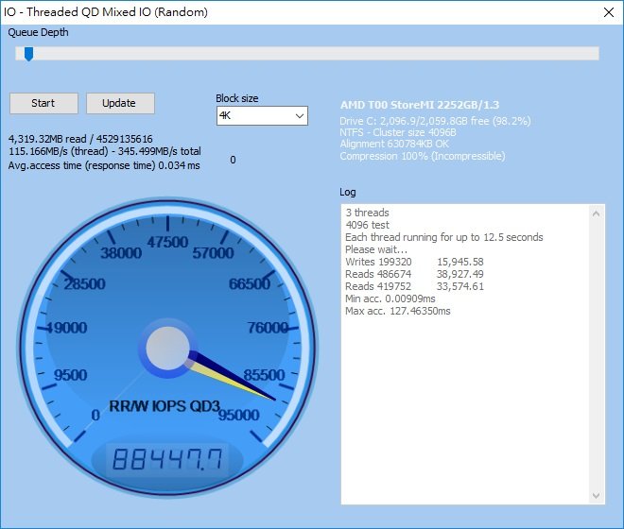Click the 'NTFS - Cluster size 4096B' text
624x529 pixels.
click(398, 132)
